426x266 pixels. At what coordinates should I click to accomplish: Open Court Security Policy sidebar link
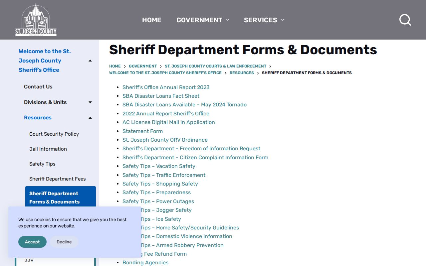[x=54, y=134]
